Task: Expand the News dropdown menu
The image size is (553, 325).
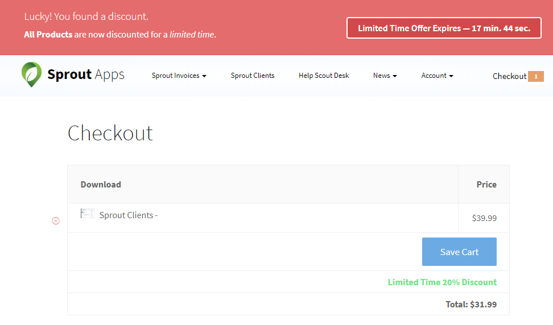Action: click(x=385, y=76)
